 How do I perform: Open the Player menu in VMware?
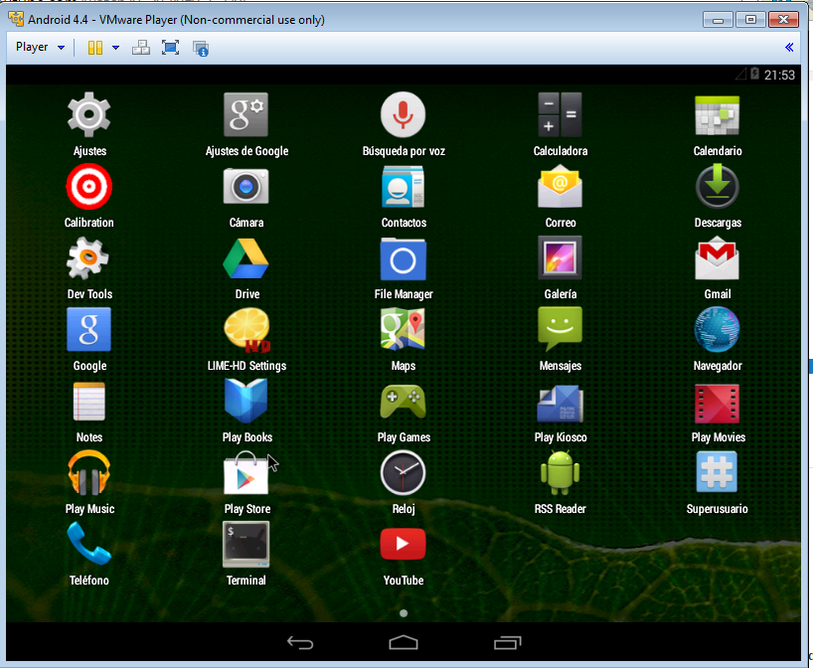pos(40,47)
